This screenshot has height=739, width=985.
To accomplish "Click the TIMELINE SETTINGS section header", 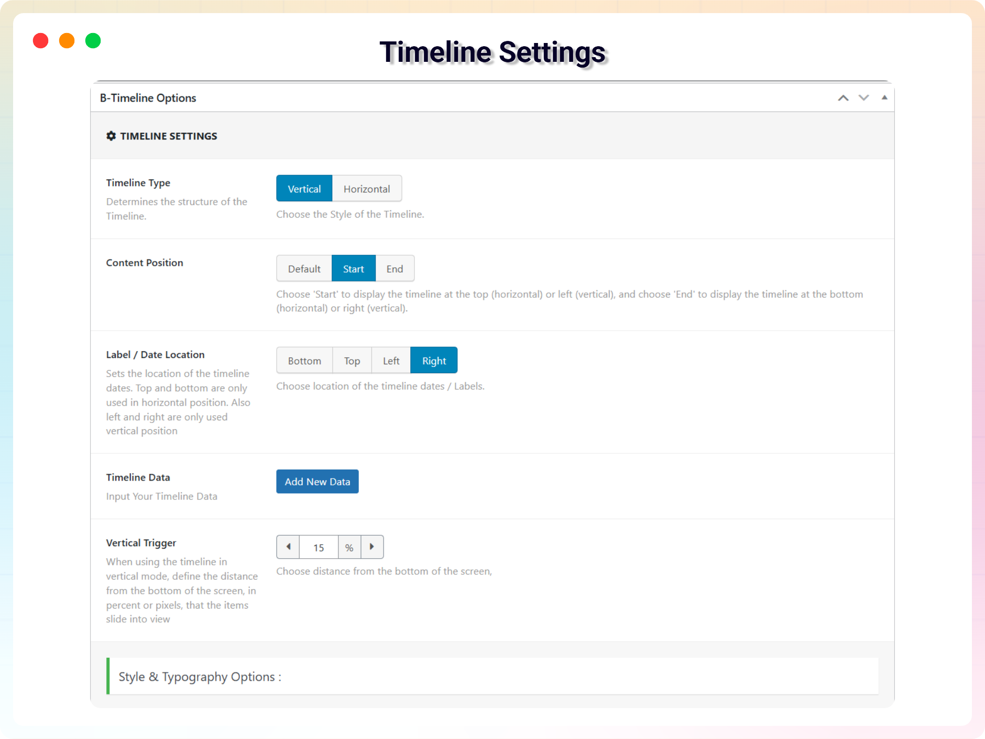I will pos(168,136).
